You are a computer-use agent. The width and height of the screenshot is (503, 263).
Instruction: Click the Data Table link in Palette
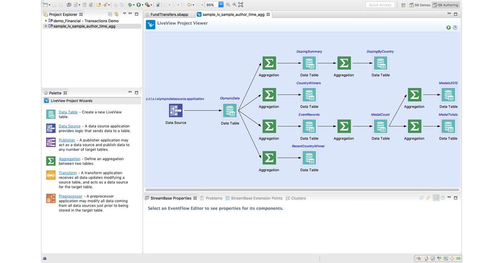click(68, 112)
